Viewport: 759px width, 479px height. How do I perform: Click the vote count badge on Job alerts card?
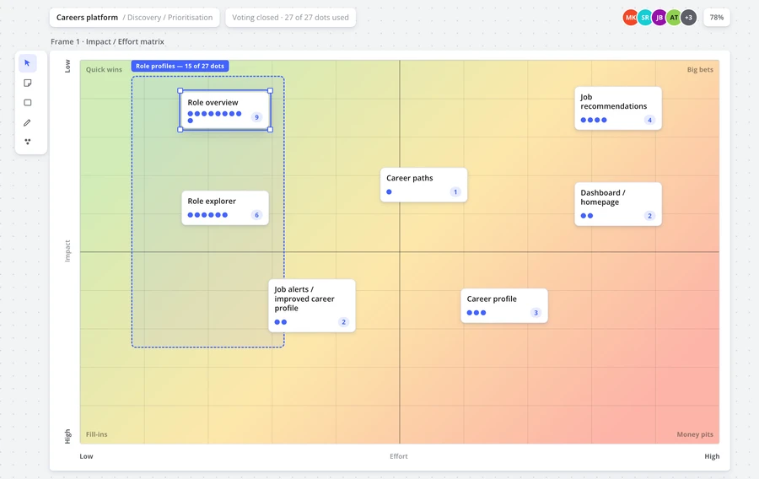point(344,322)
